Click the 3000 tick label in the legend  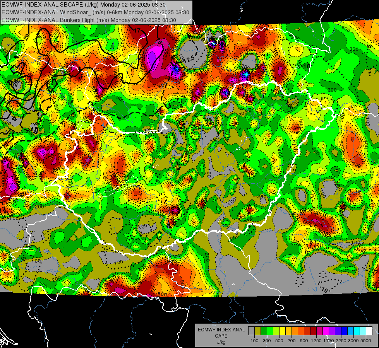(x=353, y=341)
